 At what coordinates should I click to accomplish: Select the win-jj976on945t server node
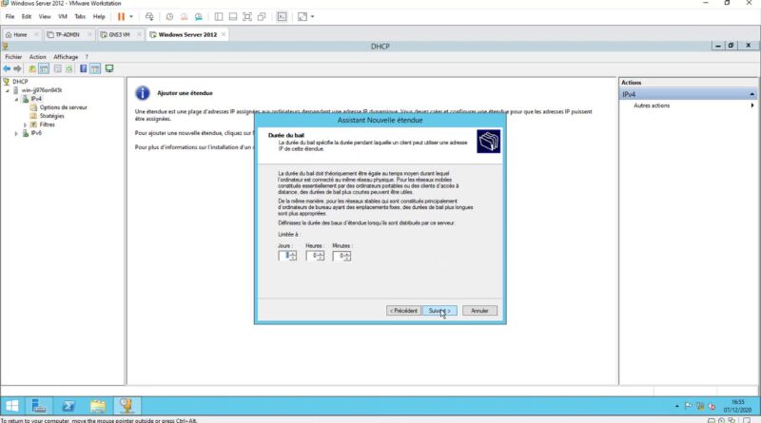[x=41, y=90]
